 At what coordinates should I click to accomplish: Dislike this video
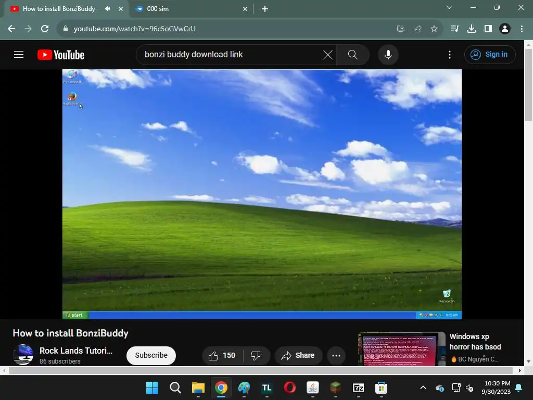pyautogui.click(x=256, y=355)
